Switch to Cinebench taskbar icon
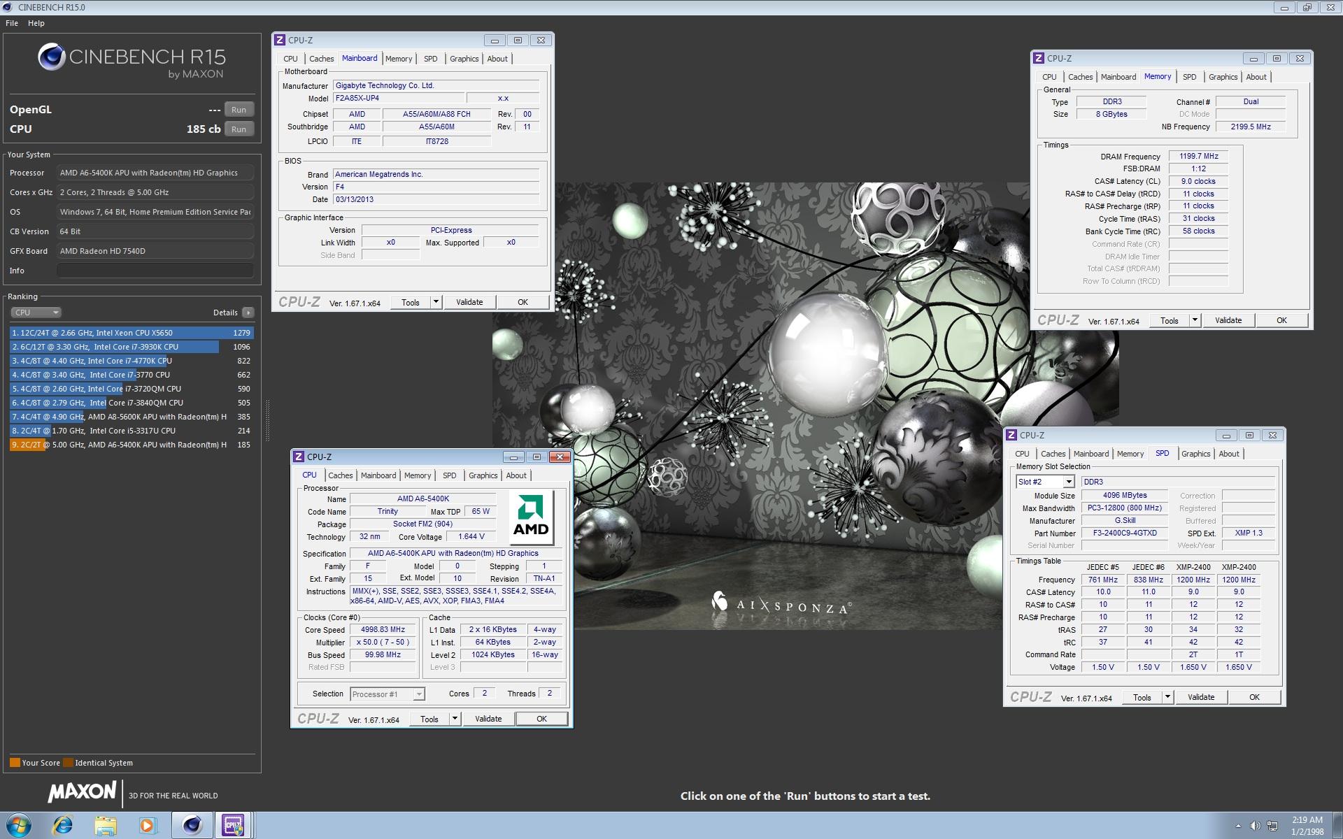 pos(192,826)
